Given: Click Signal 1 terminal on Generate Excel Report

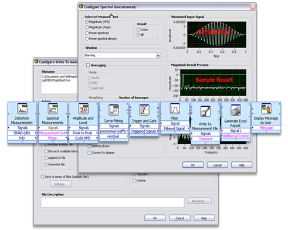Looking at the screenshot, I should 236,131.
